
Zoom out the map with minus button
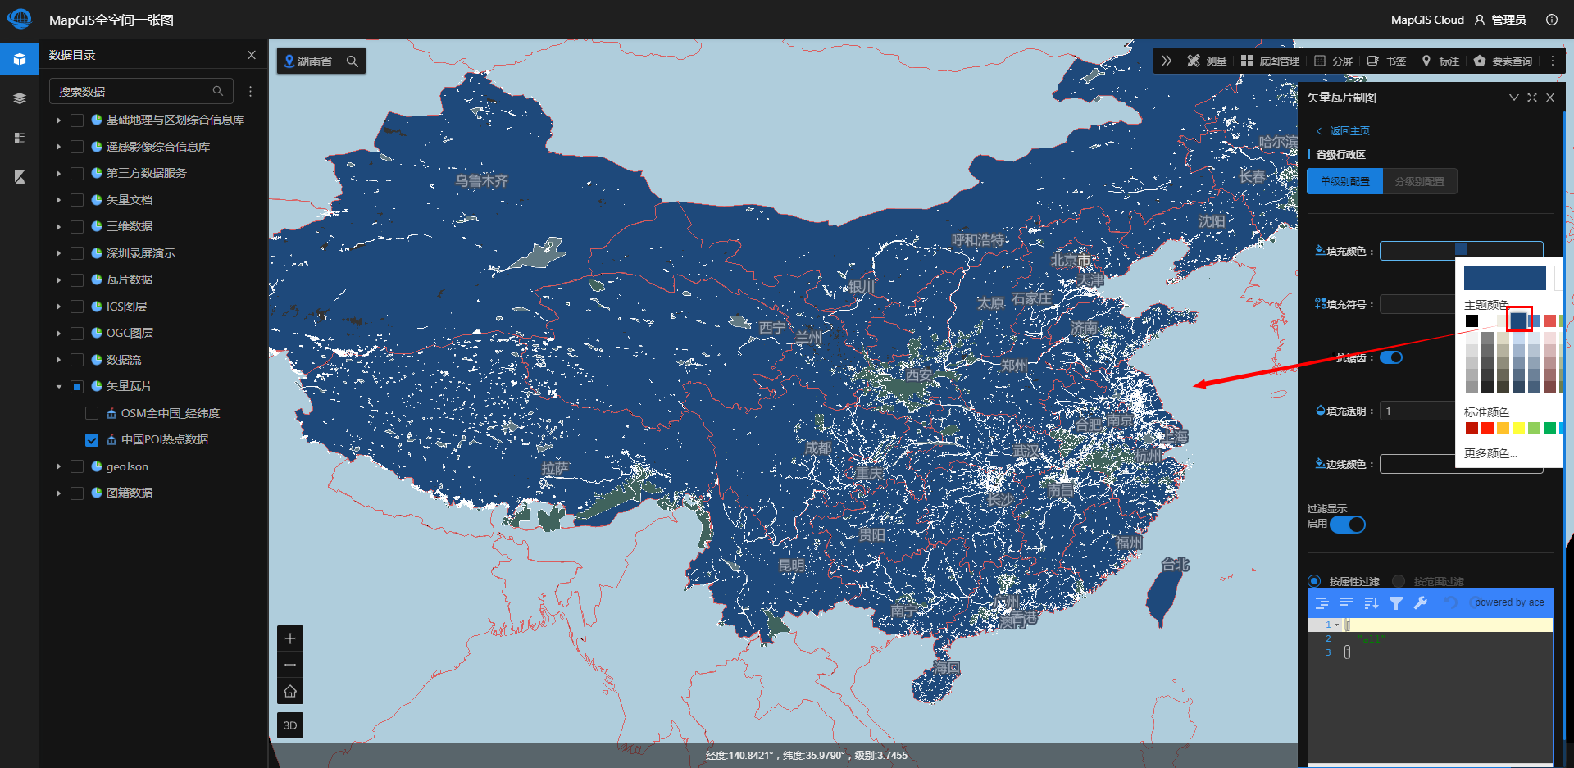(290, 665)
